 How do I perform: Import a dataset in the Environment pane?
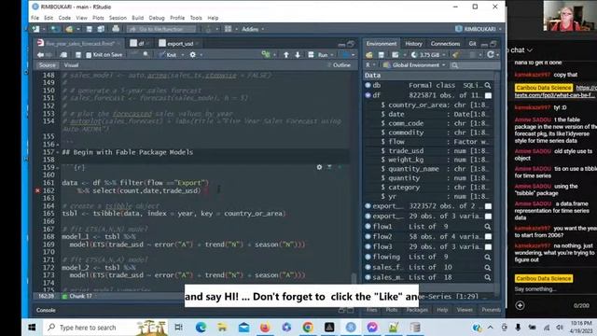pos(396,55)
